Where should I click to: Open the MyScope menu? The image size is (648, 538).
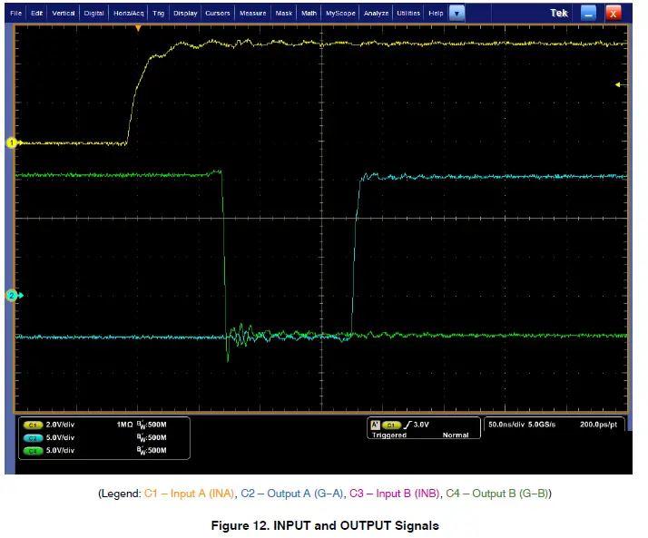tap(340, 14)
